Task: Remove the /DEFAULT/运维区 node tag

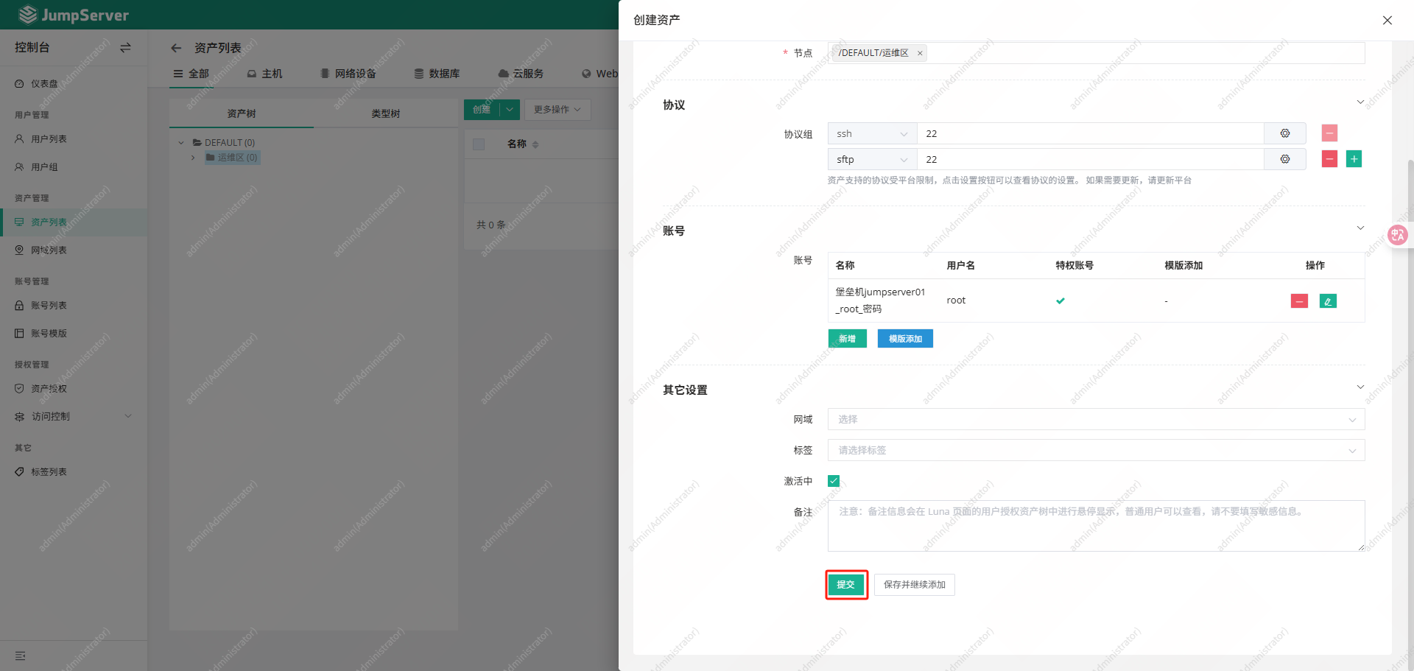Action: coord(920,53)
